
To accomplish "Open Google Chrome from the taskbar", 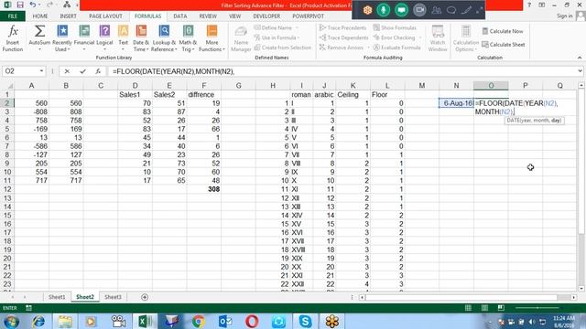I will 198,321.
